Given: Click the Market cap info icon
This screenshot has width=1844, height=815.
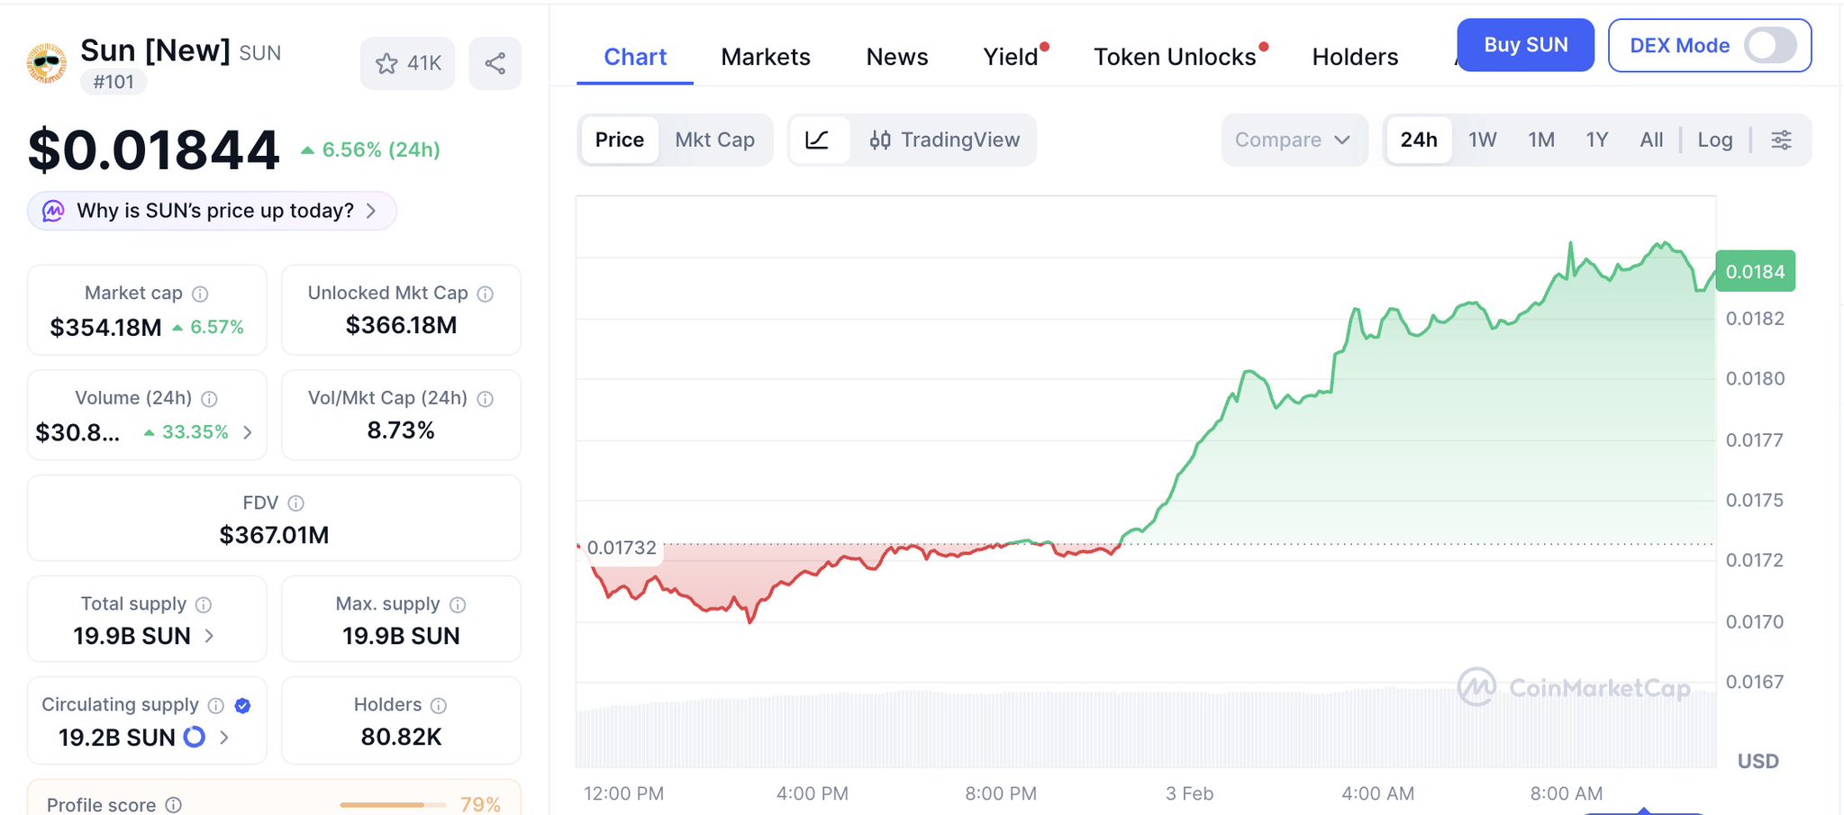Looking at the screenshot, I should click(x=201, y=294).
